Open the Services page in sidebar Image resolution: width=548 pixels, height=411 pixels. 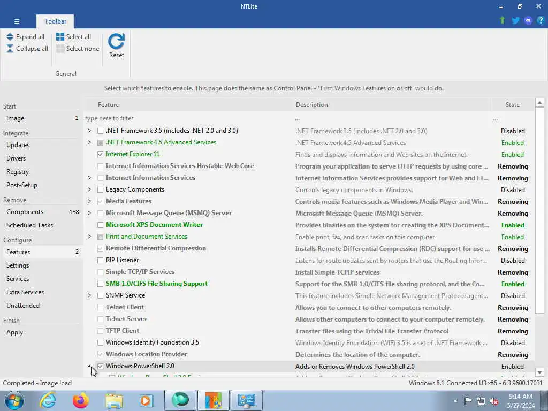tap(41, 278)
